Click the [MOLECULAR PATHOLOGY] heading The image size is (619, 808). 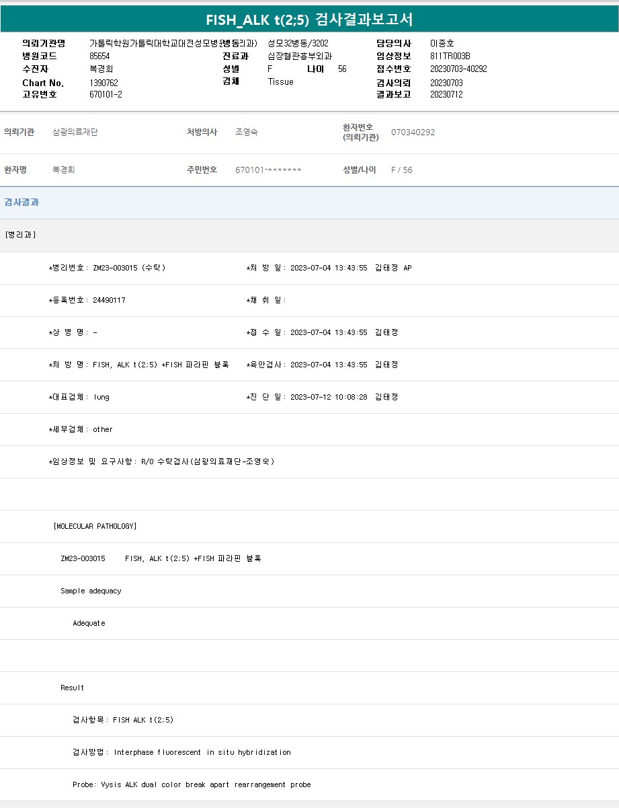tap(95, 526)
